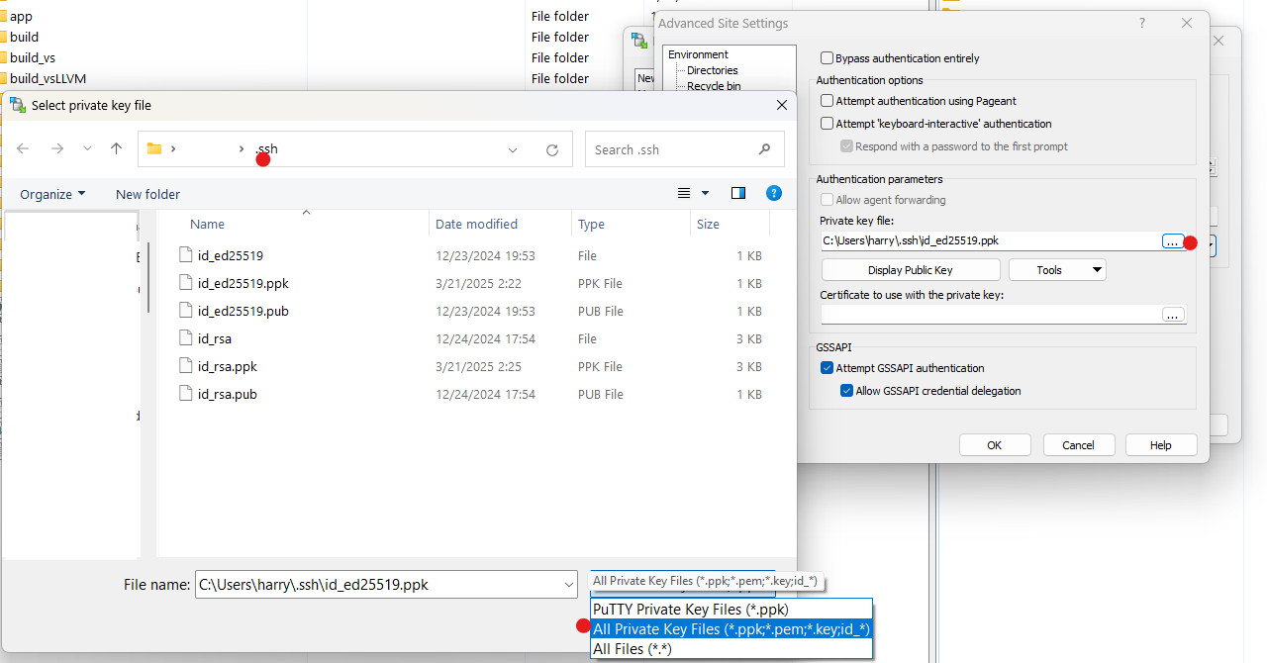This screenshot has width=1267, height=663.
Task: Select file id_ed25519.ppk
Action: (x=243, y=283)
